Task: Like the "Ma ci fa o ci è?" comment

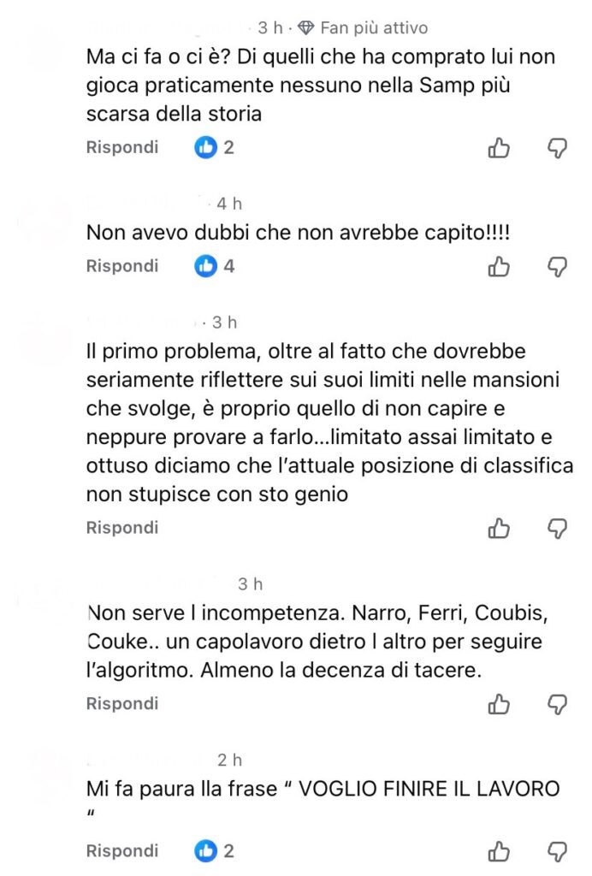Action: 498,149
